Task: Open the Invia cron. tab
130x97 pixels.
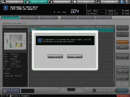Action: (86, 18)
